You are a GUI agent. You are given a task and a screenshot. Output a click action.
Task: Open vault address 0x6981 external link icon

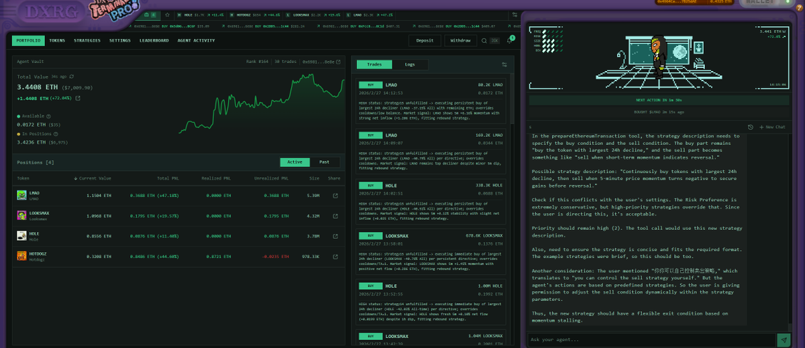[x=338, y=62]
